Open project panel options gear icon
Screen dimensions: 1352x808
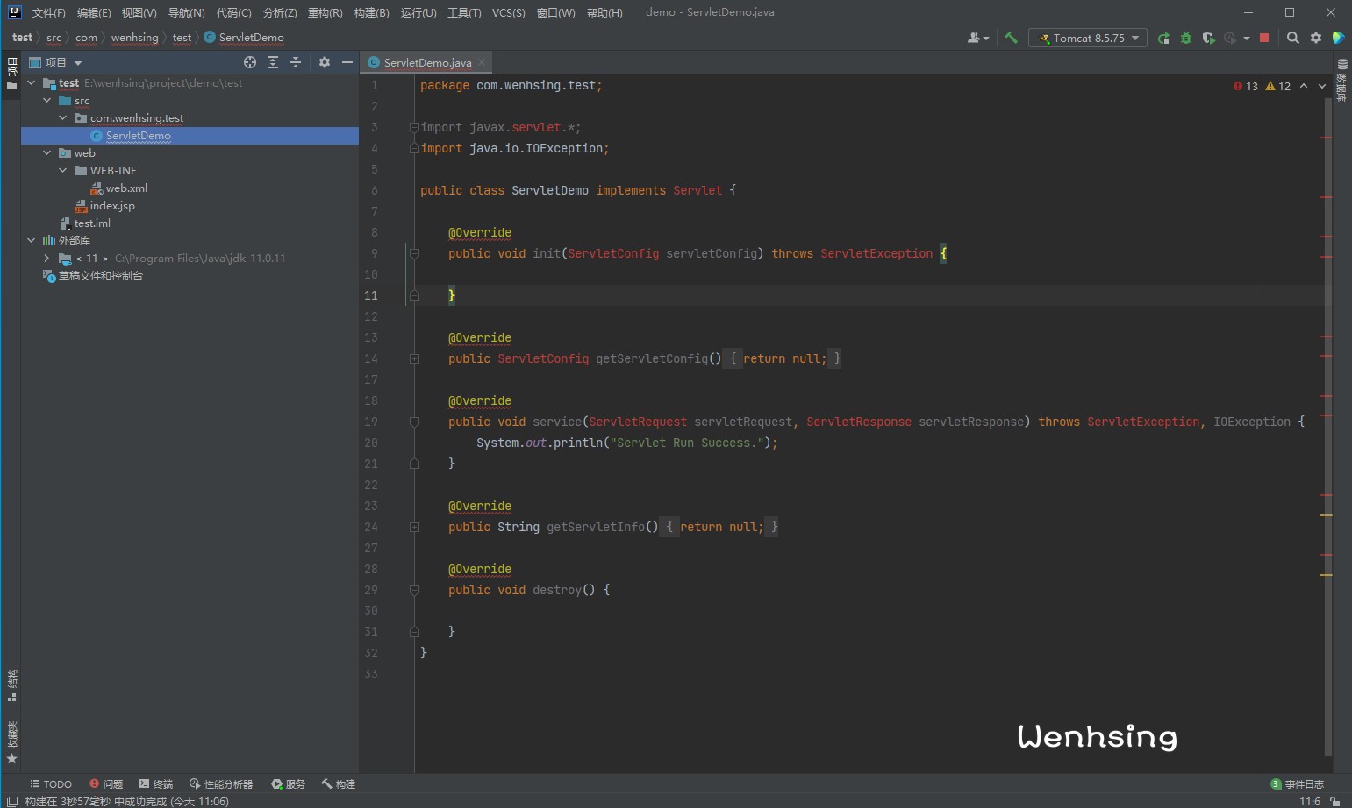click(x=325, y=62)
